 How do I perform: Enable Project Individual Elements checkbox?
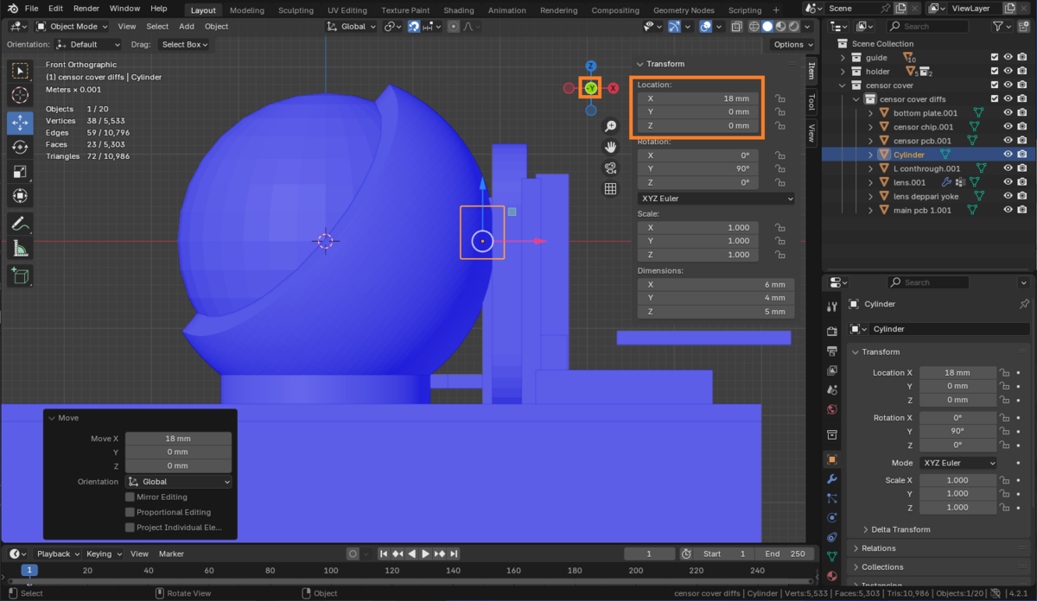pyautogui.click(x=130, y=527)
